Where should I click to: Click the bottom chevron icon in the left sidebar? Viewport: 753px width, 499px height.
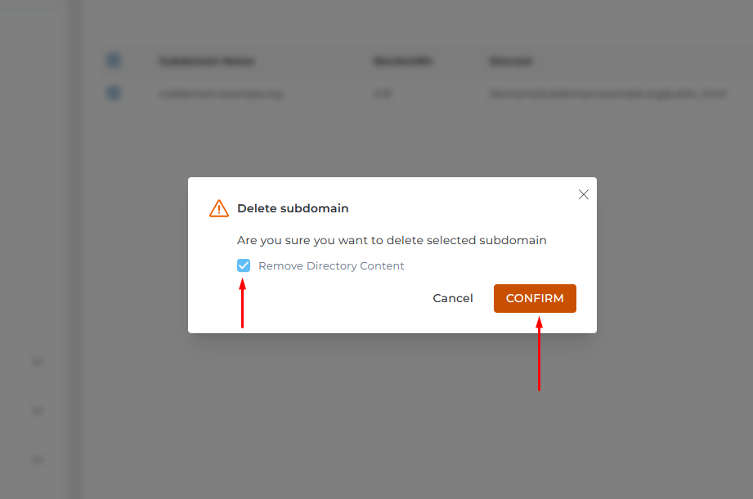click(37, 460)
